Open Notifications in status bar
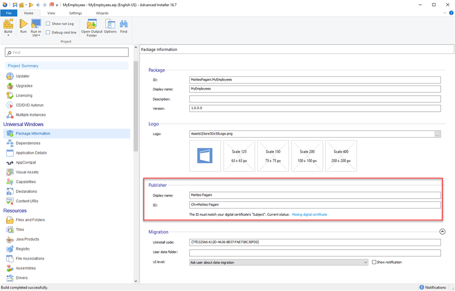This screenshot has height=291, width=455. tap(435, 287)
